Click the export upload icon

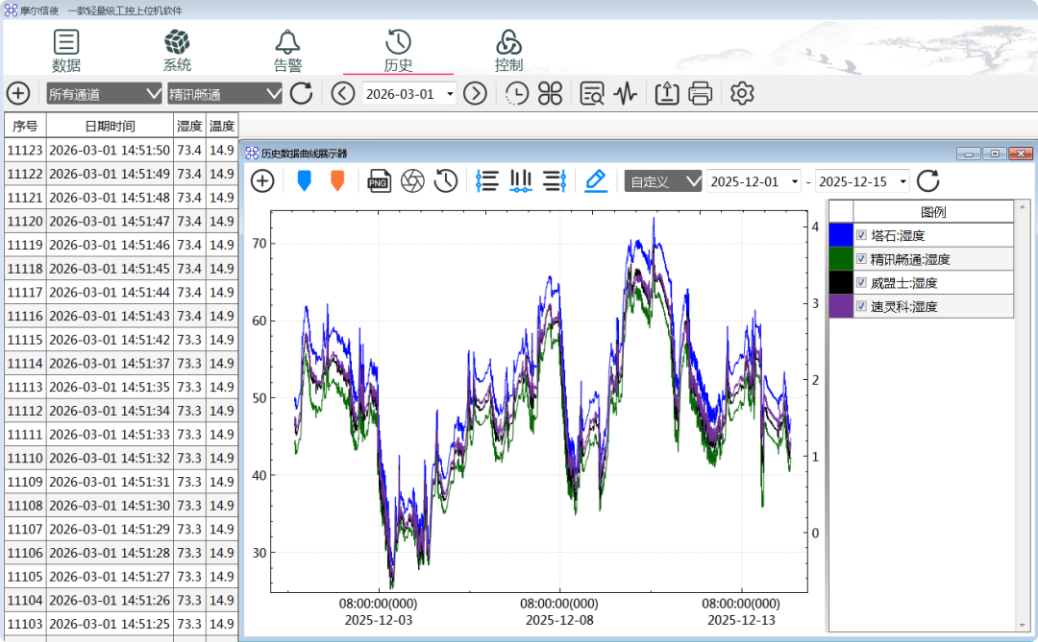667,93
